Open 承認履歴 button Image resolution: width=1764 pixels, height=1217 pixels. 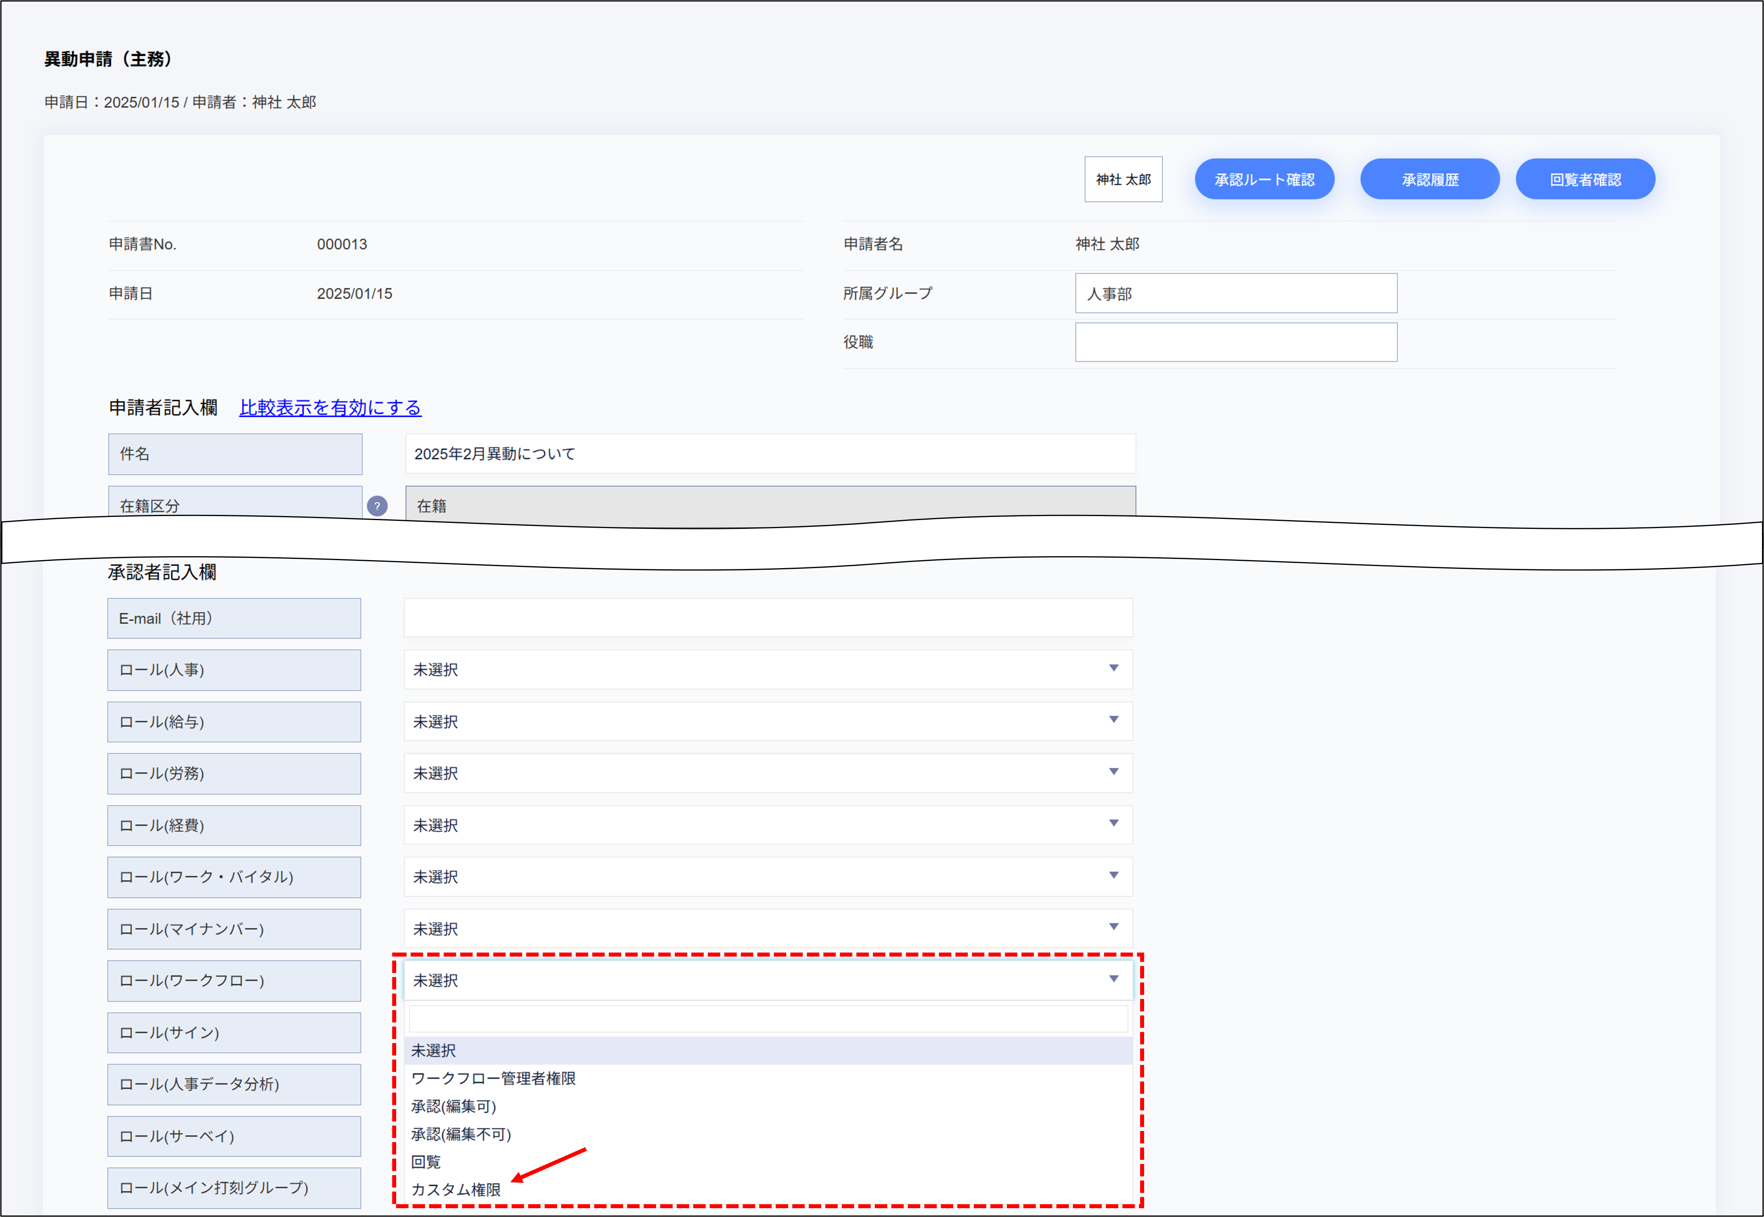[x=1429, y=180]
